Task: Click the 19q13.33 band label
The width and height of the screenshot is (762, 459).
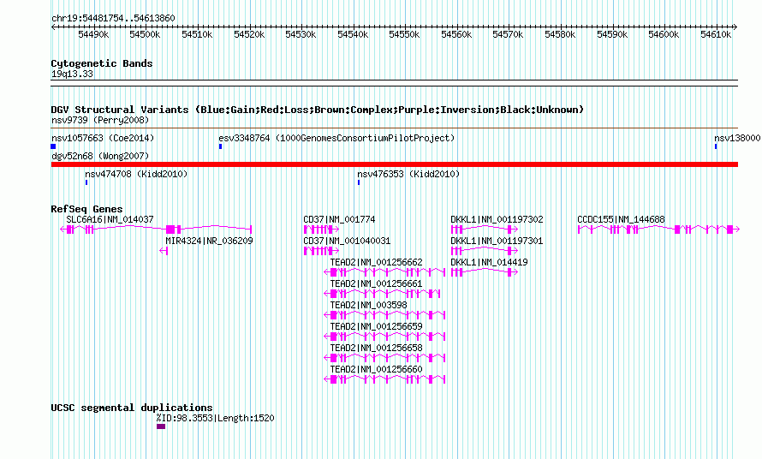Action: [72, 74]
